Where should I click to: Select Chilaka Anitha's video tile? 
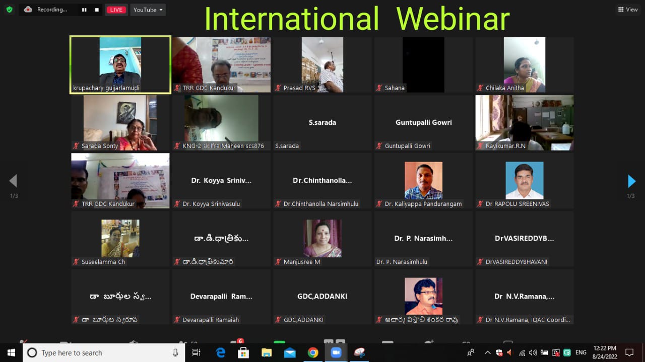(x=524, y=64)
